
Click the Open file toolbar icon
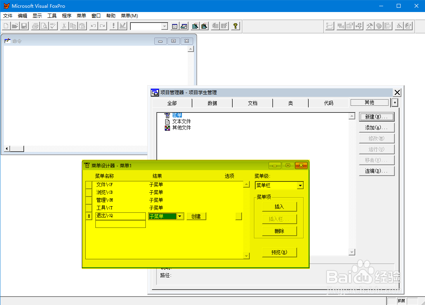pos(15,26)
